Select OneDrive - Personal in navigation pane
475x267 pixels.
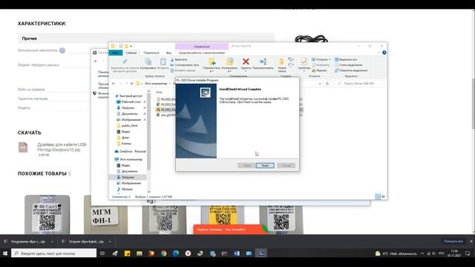(131, 151)
